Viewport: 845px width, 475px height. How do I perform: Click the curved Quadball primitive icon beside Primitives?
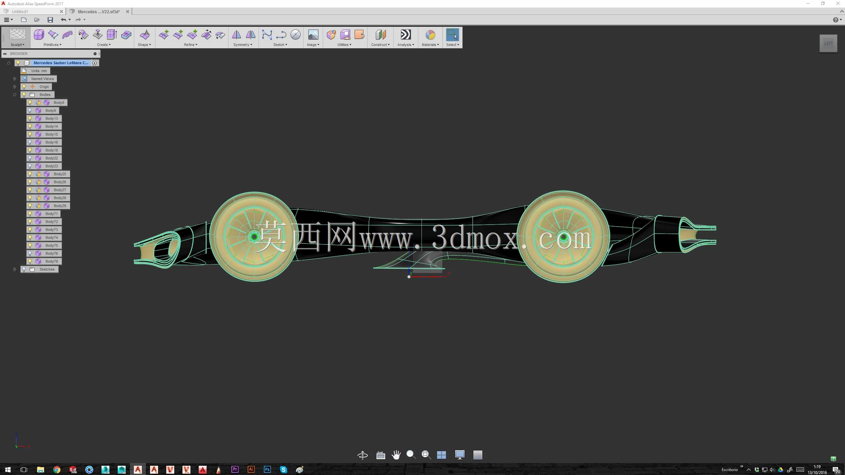[x=67, y=35]
